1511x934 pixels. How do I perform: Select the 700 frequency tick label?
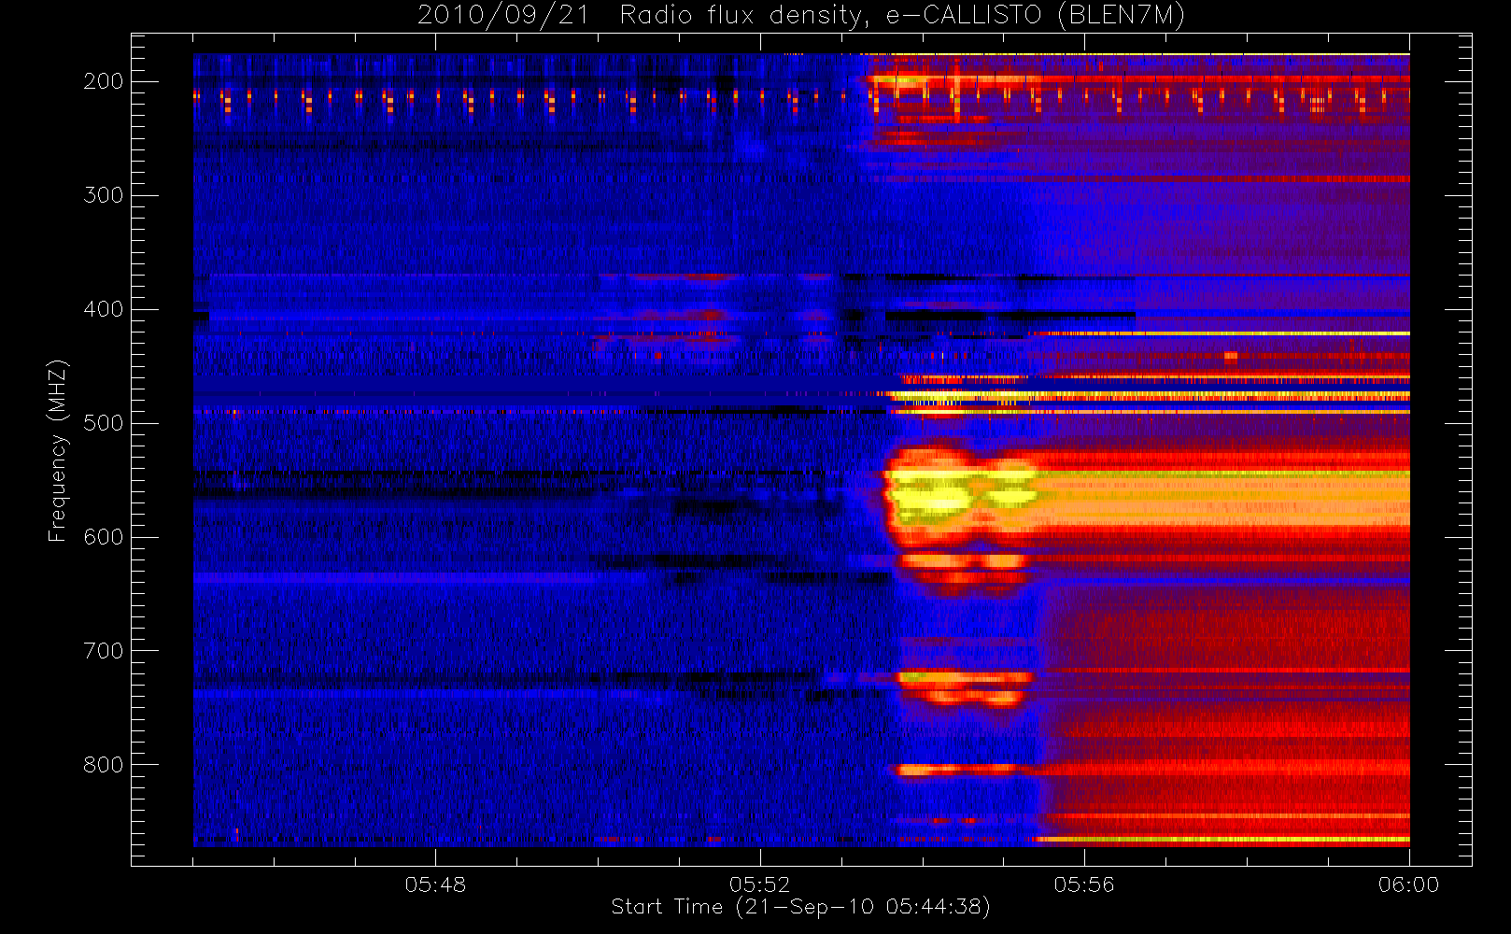(104, 651)
